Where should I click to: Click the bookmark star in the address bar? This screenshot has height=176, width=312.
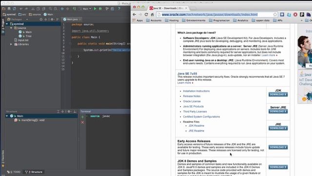click(x=275, y=14)
